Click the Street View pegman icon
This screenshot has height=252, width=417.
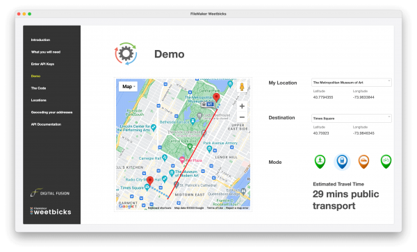coord(242,87)
